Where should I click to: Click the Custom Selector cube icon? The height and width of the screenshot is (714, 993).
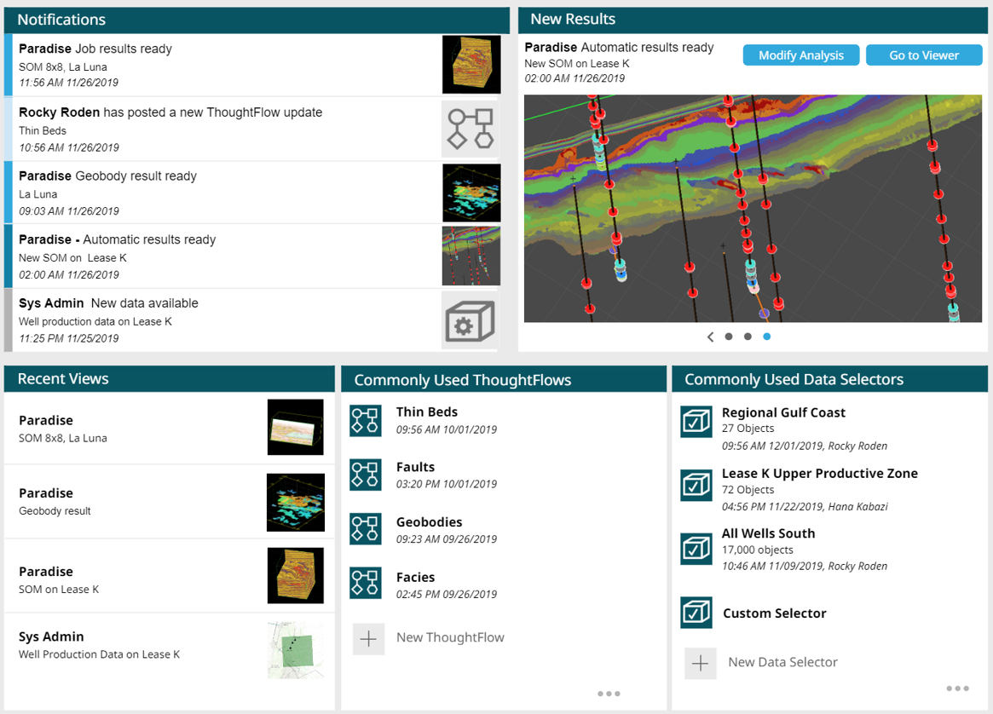click(x=696, y=613)
